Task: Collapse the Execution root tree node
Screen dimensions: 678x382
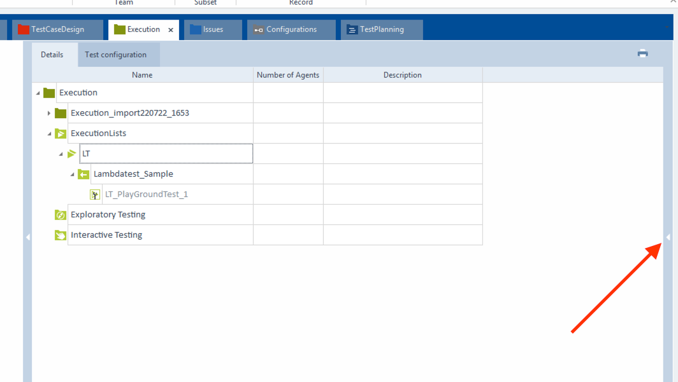Action: pos(38,93)
